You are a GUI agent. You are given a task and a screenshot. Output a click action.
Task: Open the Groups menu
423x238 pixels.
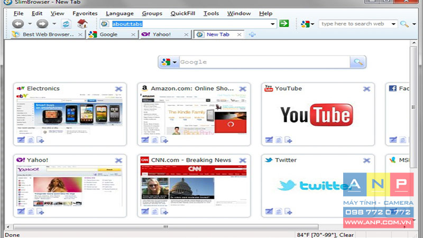[152, 13]
